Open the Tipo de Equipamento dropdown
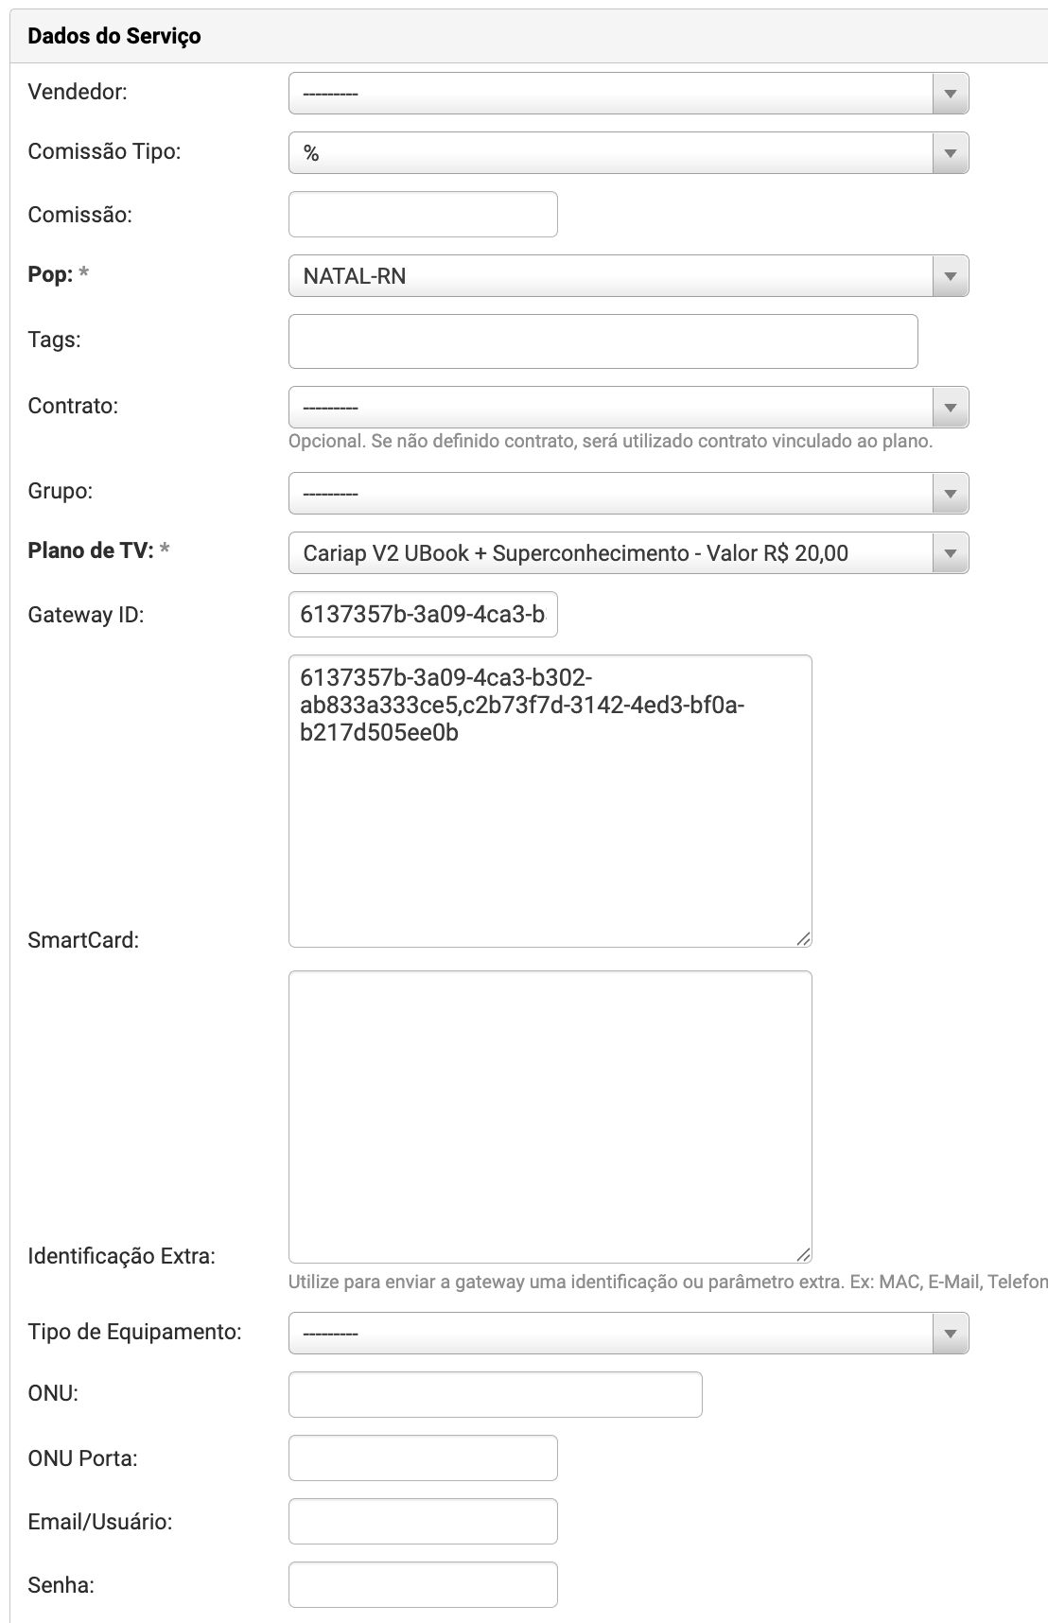1048x1623 pixels. click(628, 1333)
